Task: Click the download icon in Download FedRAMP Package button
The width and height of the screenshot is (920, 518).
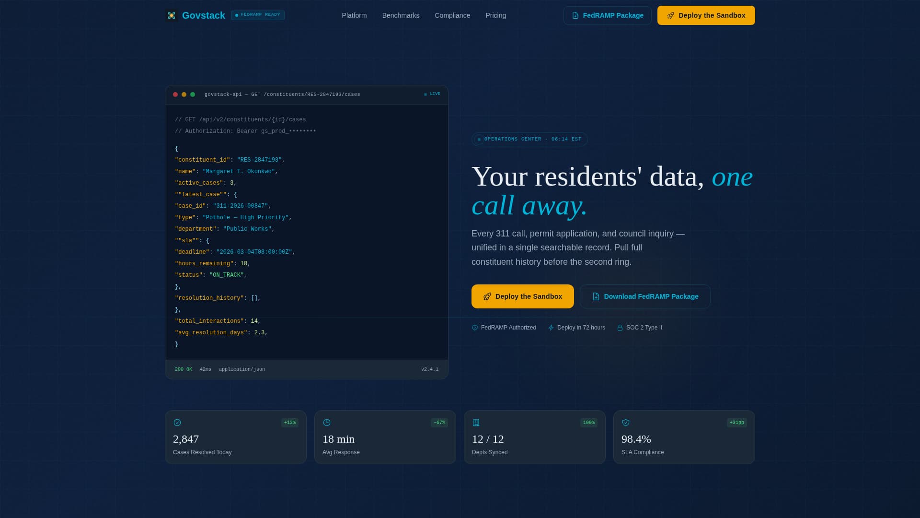Action: (x=596, y=296)
